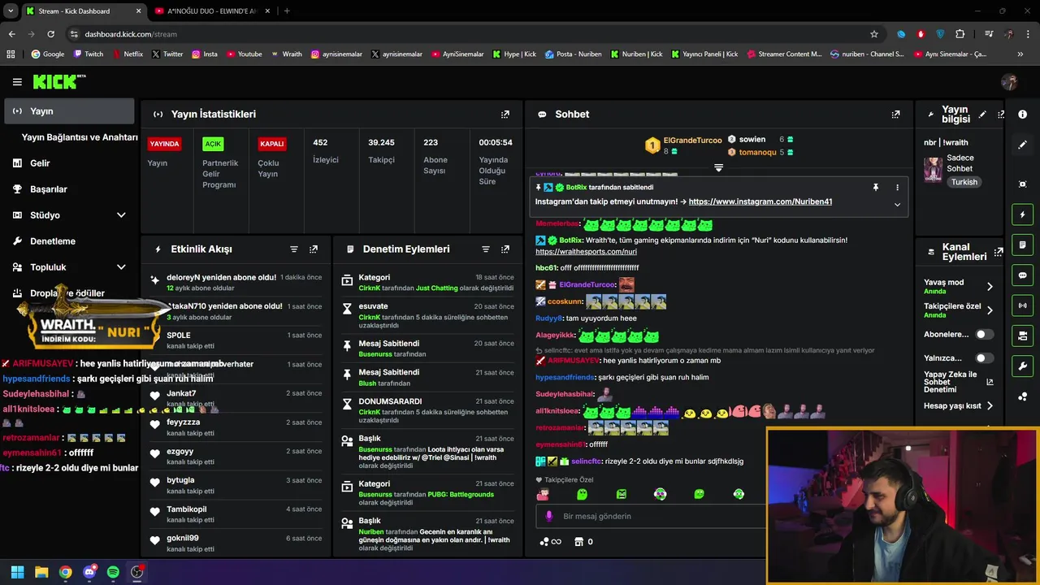
Task: Toggle the wrench widget icon in sidebar
Action: click(1022, 366)
